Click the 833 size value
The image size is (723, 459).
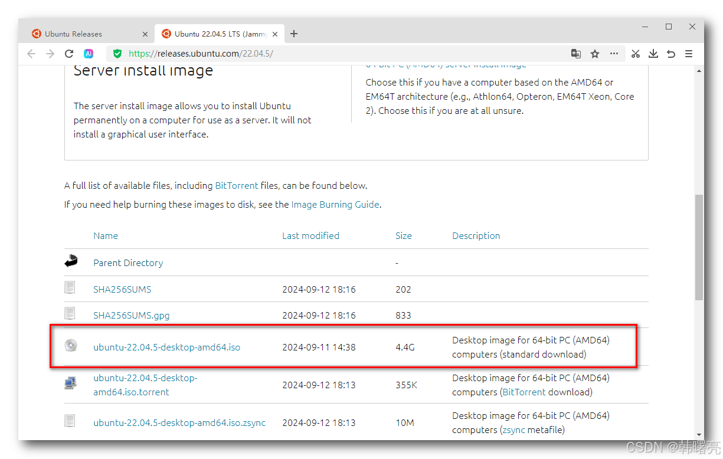tap(403, 316)
